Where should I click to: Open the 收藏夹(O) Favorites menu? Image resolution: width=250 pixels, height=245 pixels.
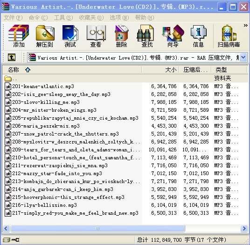coord(91,18)
